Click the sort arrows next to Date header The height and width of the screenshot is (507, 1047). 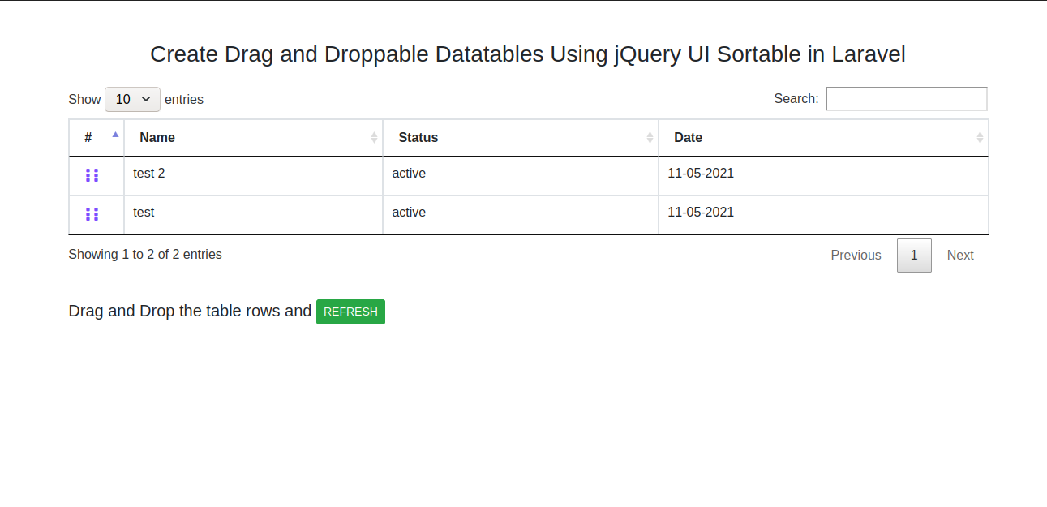[x=980, y=137]
